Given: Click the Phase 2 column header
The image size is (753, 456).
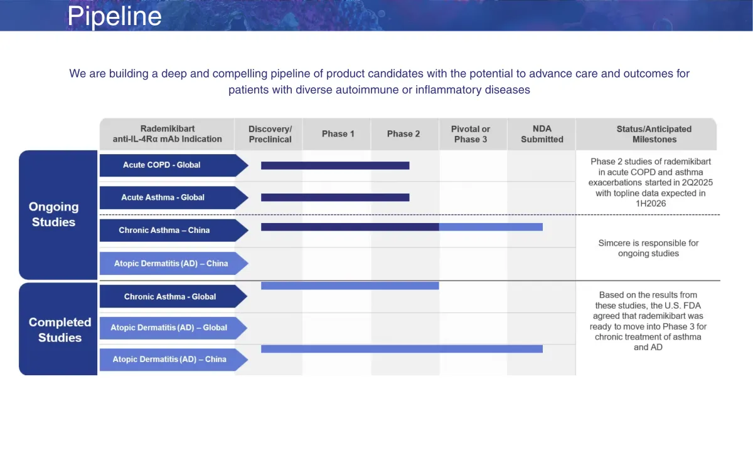Looking at the screenshot, I should tap(403, 134).
